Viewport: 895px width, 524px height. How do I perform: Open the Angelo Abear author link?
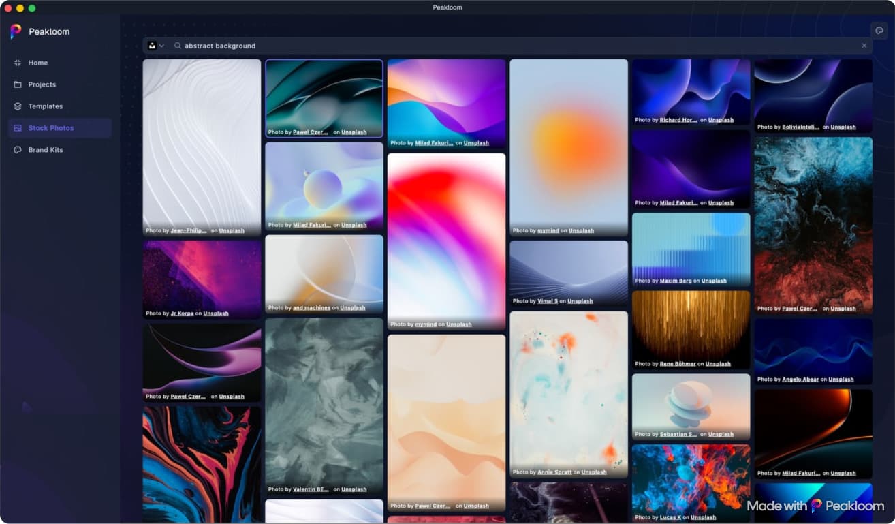click(800, 380)
